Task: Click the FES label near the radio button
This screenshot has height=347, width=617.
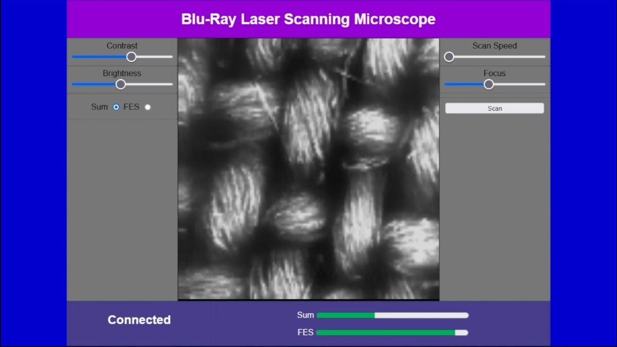Action: tap(133, 107)
